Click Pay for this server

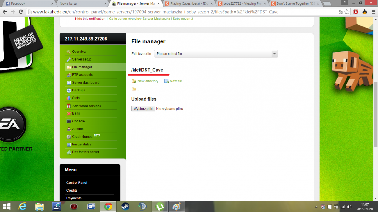tap(86, 152)
